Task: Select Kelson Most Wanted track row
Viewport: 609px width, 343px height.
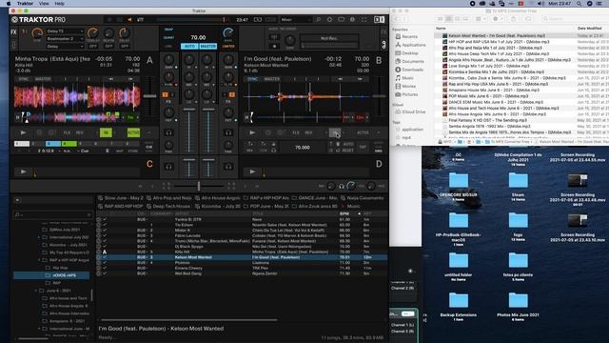Action: point(242,257)
